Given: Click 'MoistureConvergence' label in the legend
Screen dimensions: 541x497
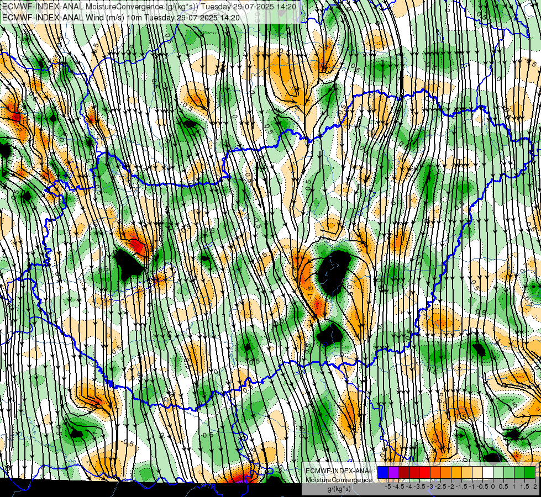Looking at the screenshot, I should point(339,480).
